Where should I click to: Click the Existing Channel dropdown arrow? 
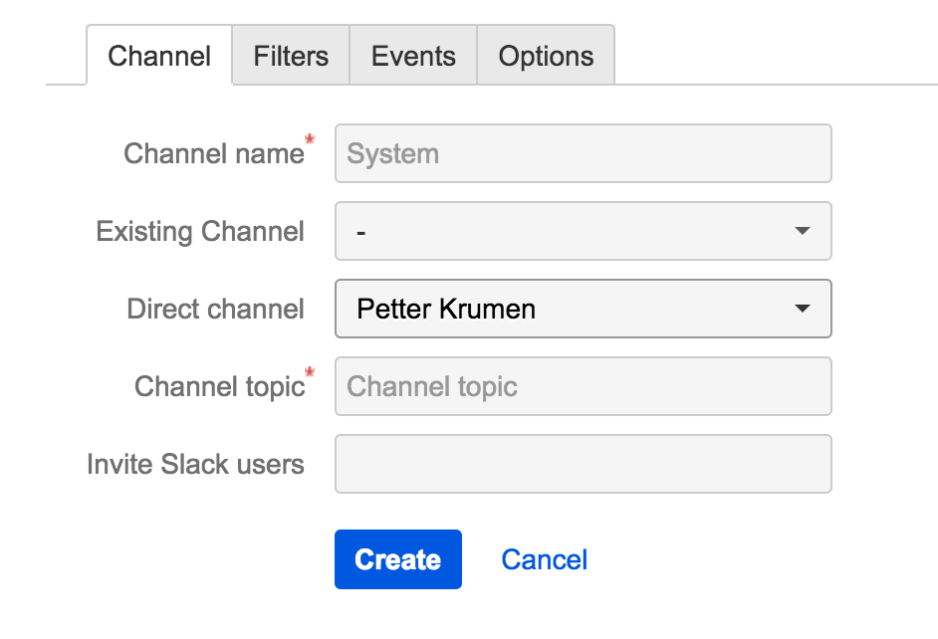pyautogui.click(x=803, y=231)
